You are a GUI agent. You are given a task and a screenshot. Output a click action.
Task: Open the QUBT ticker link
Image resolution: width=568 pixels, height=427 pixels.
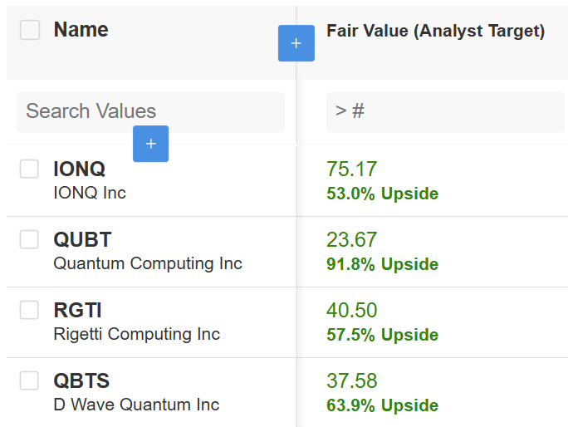(82, 240)
